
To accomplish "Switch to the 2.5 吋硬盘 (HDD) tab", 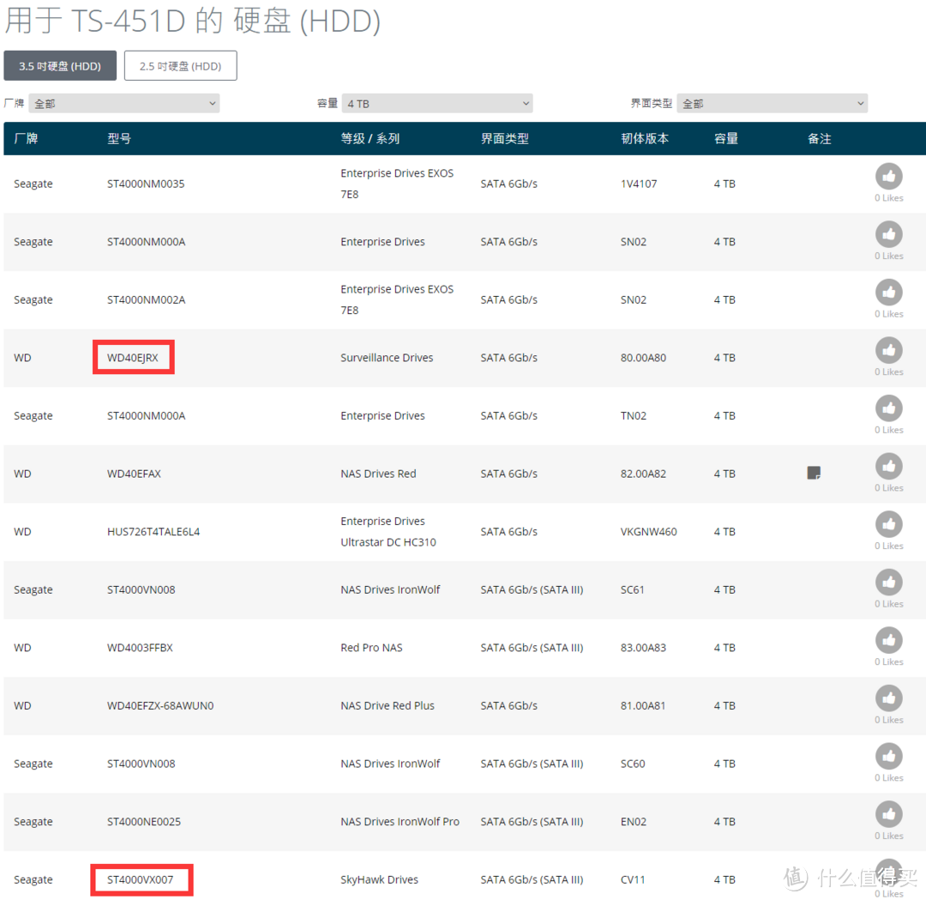I will click(x=181, y=65).
